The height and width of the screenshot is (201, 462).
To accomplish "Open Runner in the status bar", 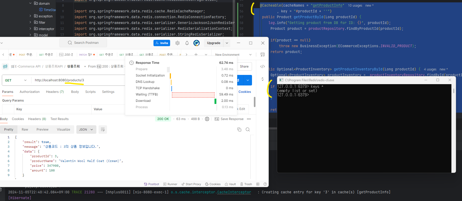I will 170,184.
